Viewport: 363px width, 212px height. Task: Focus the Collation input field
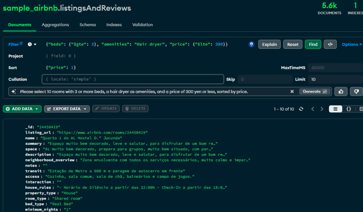click(133, 79)
